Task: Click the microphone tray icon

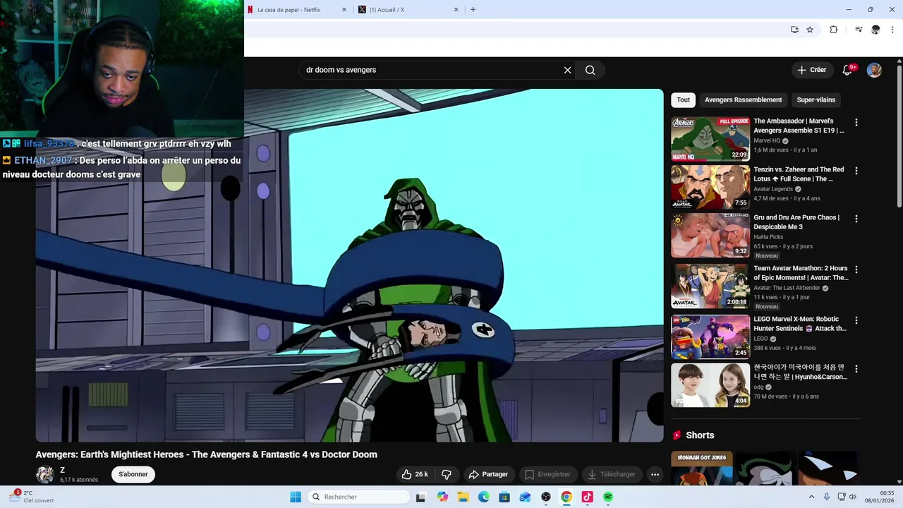Action: 827,497
